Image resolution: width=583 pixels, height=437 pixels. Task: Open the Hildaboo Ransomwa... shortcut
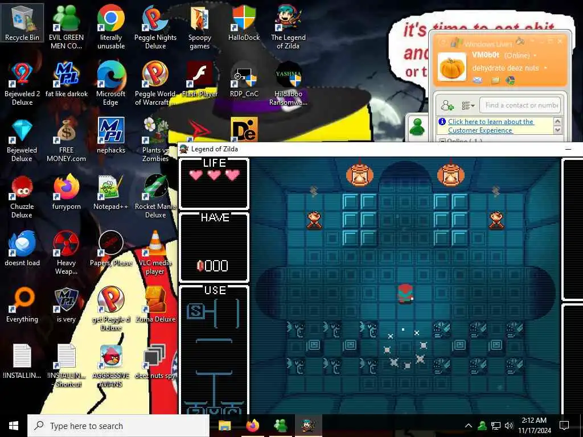pos(288,84)
